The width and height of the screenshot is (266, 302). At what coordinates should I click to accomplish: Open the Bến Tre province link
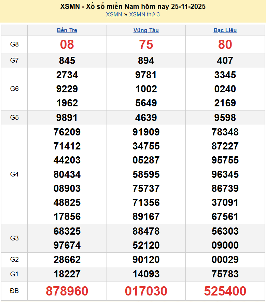[67, 30]
